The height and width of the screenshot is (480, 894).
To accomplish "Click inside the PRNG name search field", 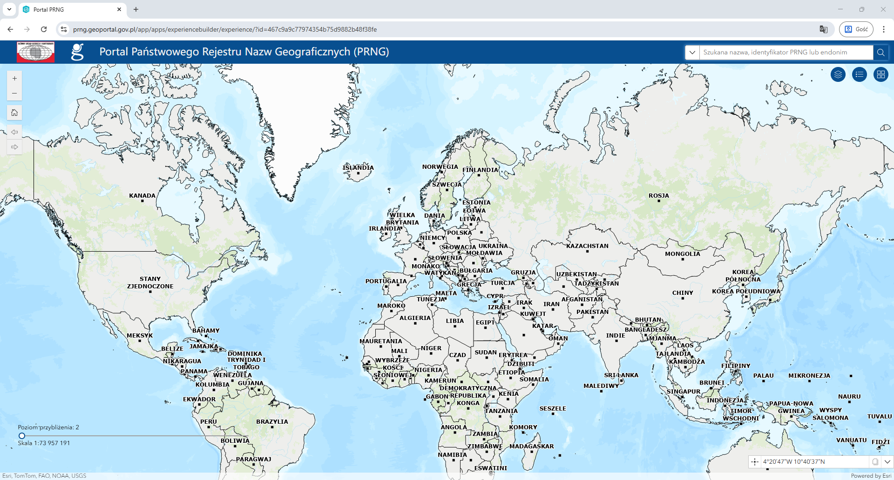I will click(x=782, y=52).
